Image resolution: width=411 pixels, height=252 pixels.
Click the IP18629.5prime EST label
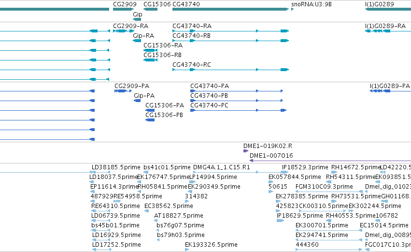tap(299, 216)
